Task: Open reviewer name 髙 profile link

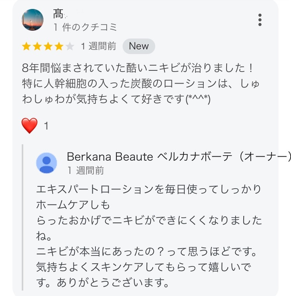Action: click(58, 15)
